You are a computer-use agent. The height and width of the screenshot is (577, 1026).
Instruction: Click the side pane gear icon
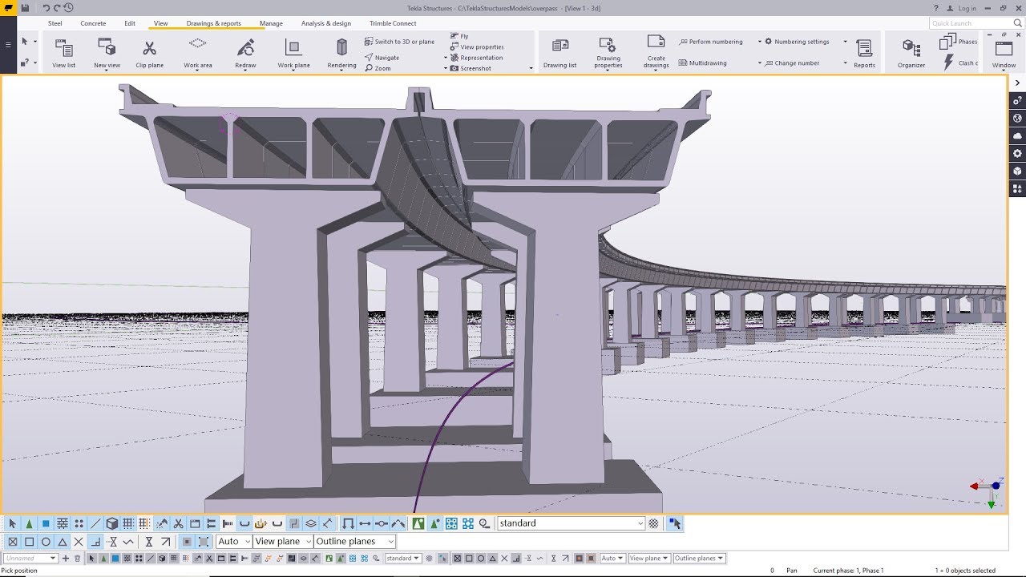(1017, 153)
